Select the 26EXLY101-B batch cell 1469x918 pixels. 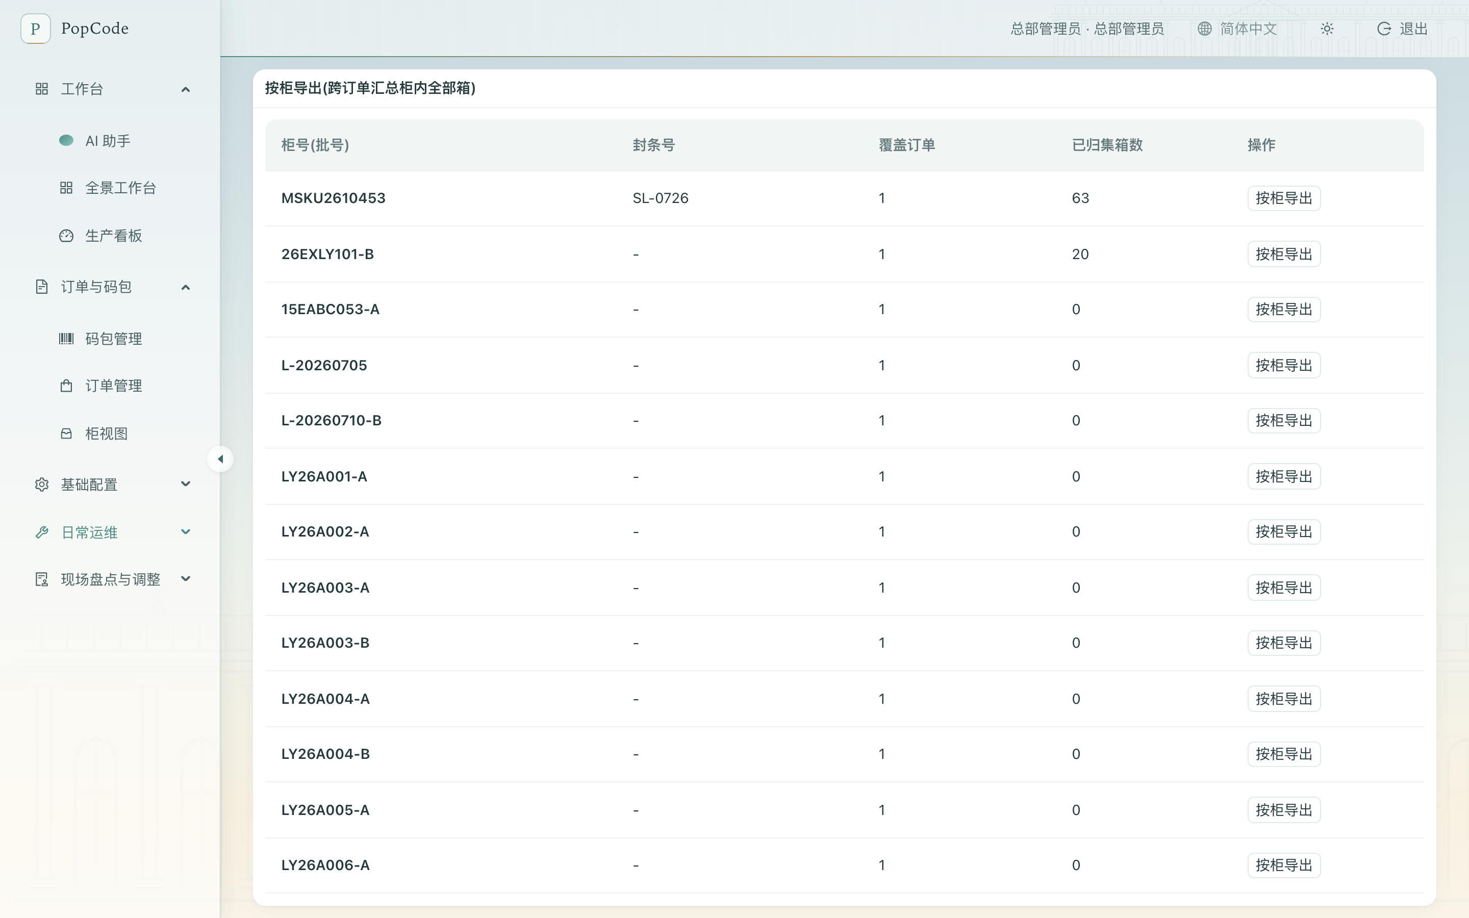(328, 254)
